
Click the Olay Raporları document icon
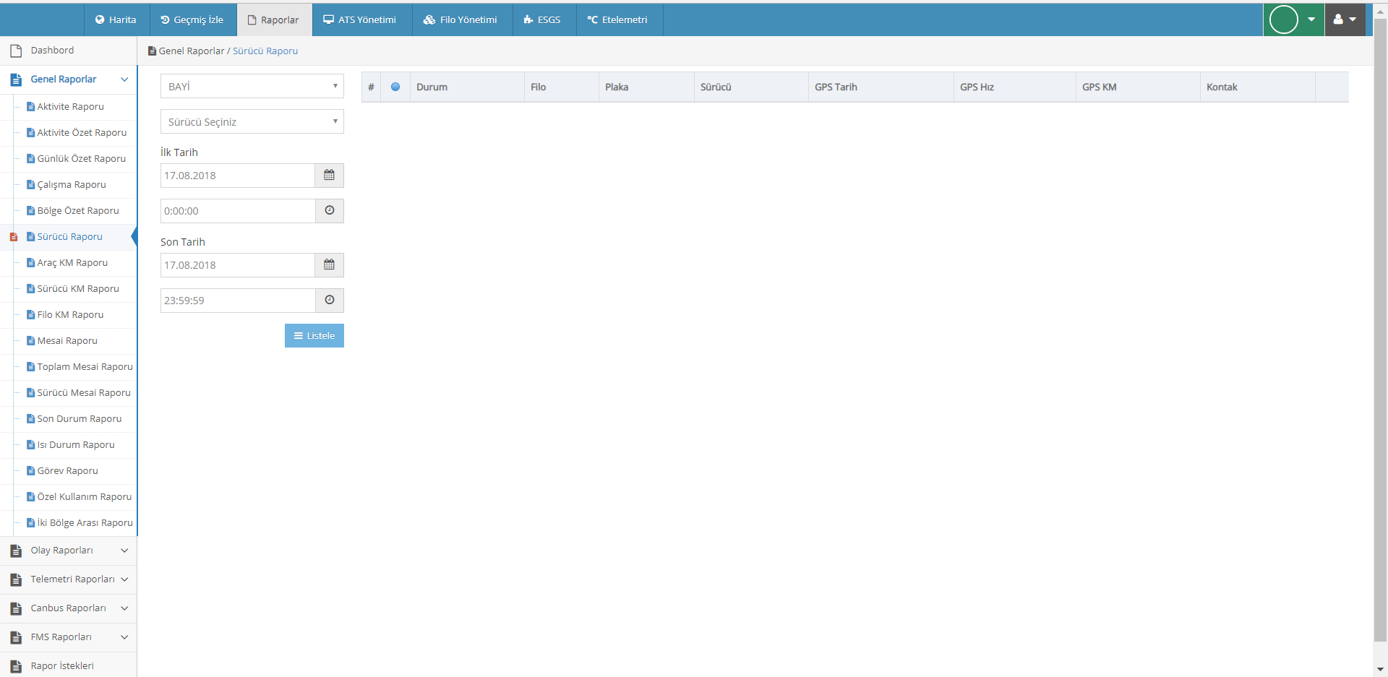(x=16, y=551)
